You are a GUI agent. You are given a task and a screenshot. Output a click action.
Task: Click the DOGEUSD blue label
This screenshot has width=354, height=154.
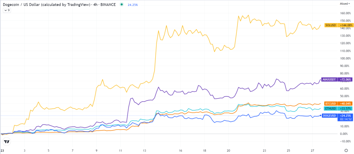tap(331, 116)
